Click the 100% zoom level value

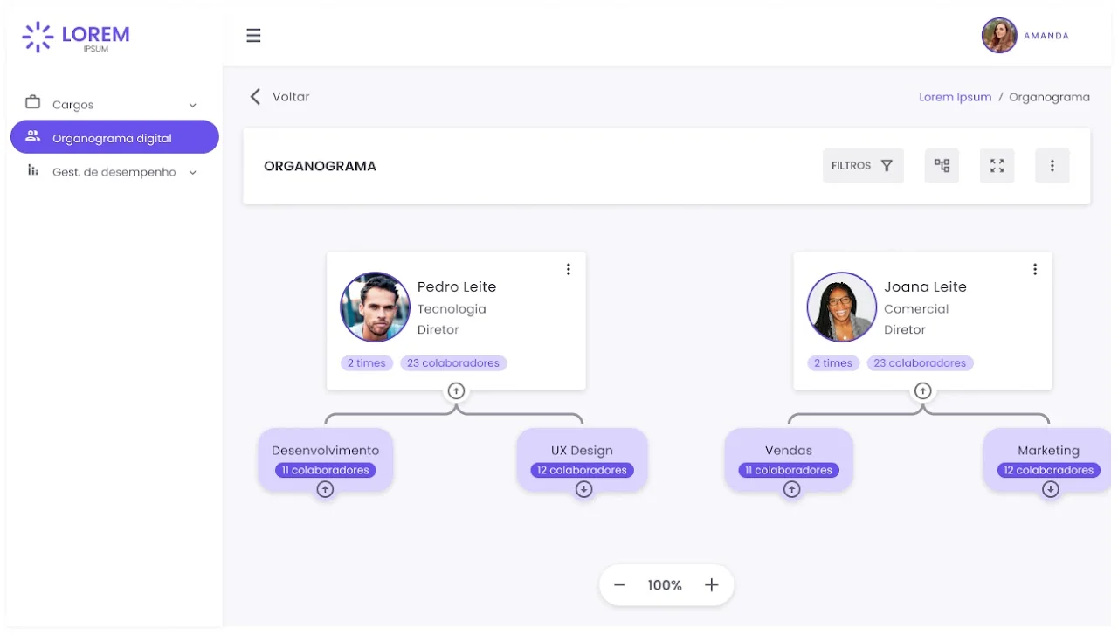pyautogui.click(x=665, y=585)
